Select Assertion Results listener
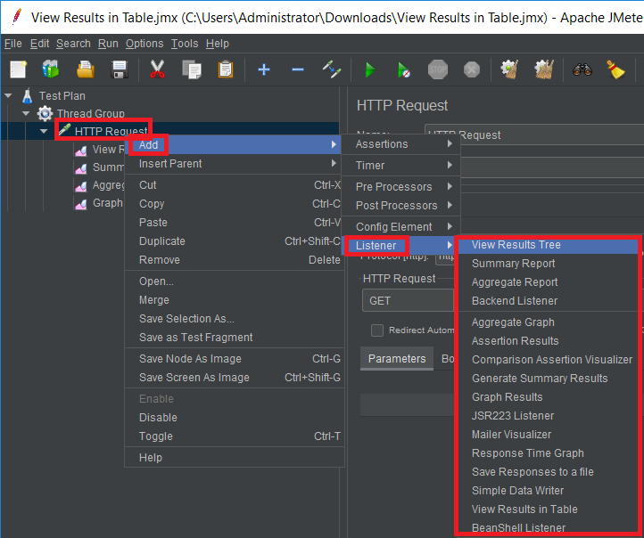This screenshot has height=538, width=644. (x=548, y=341)
